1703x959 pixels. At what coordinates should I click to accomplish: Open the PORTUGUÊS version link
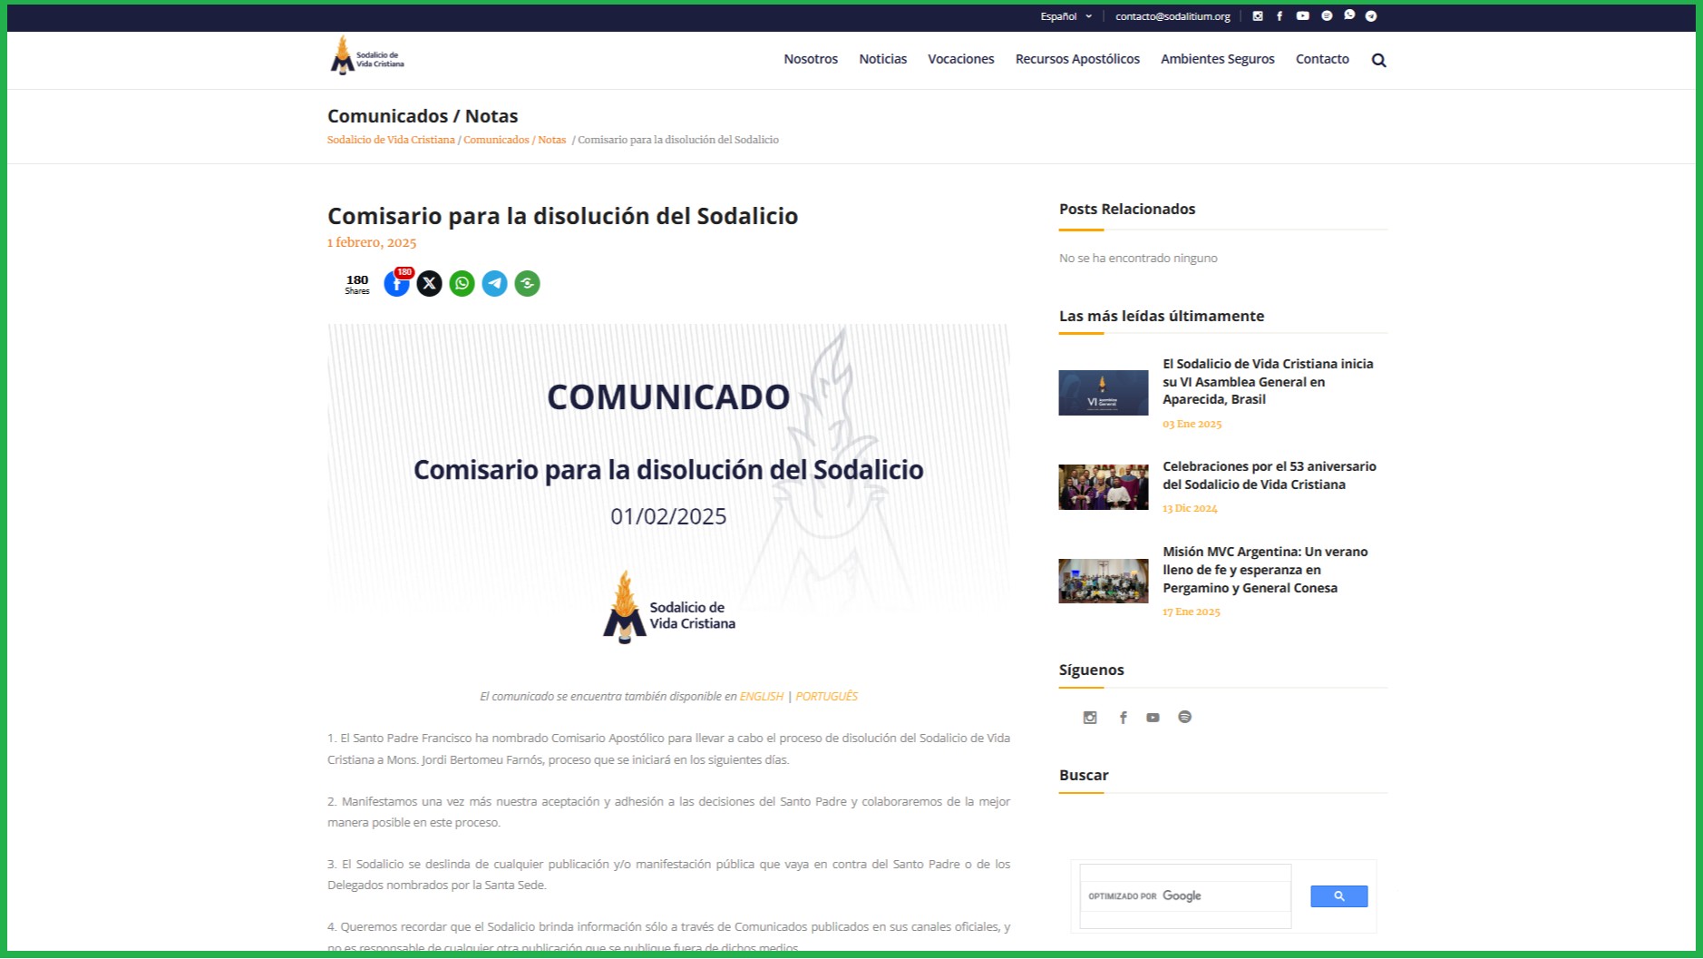826,697
